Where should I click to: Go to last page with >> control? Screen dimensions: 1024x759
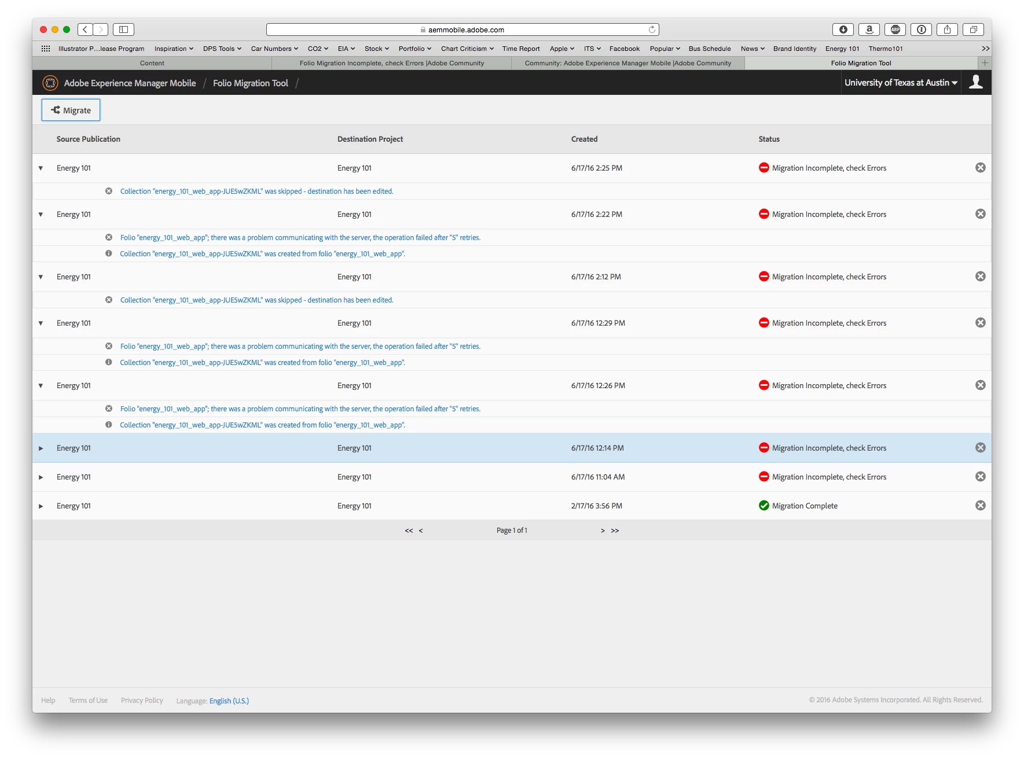[615, 530]
